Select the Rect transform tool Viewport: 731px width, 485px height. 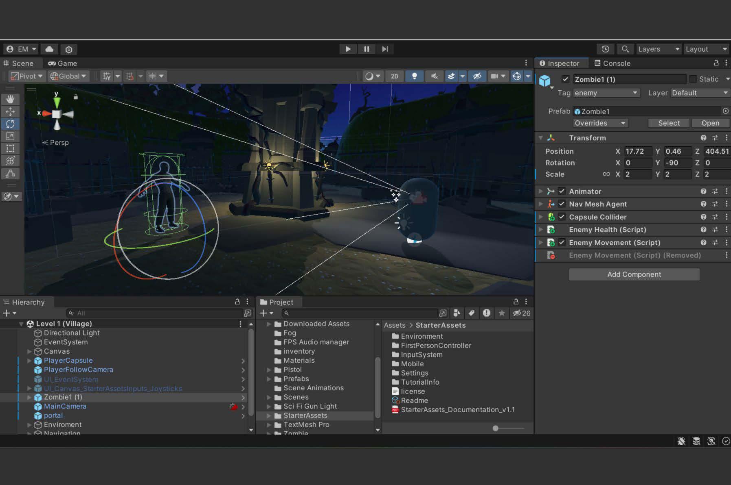(10, 148)
